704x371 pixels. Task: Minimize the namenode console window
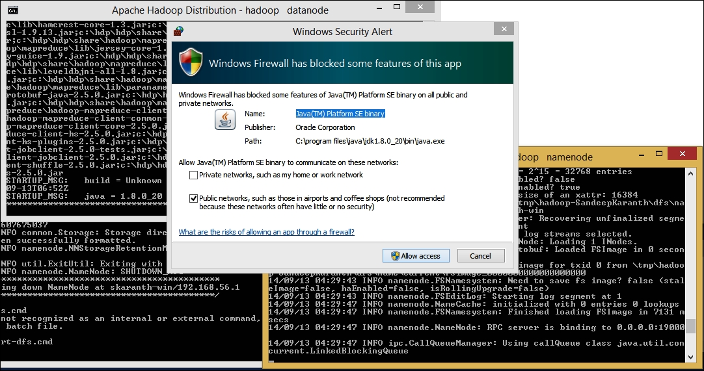(x=641, y=154)
